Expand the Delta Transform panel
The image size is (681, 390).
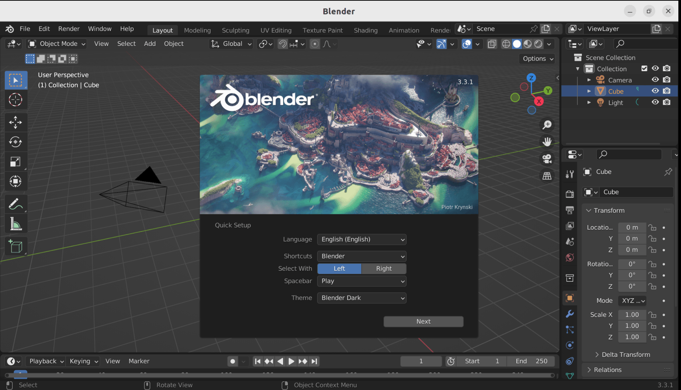click(626, 355)
